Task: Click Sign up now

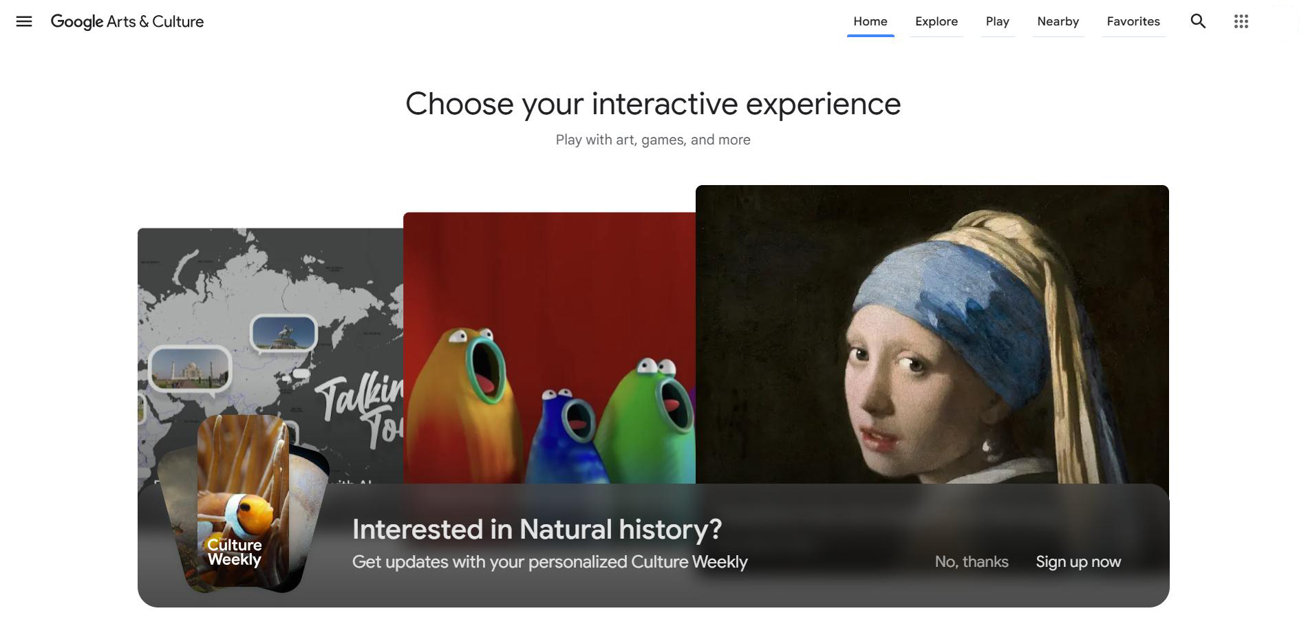Action: click(x=1078, y=561)
